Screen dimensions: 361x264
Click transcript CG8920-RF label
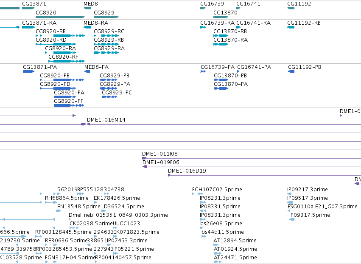point(63,57)
